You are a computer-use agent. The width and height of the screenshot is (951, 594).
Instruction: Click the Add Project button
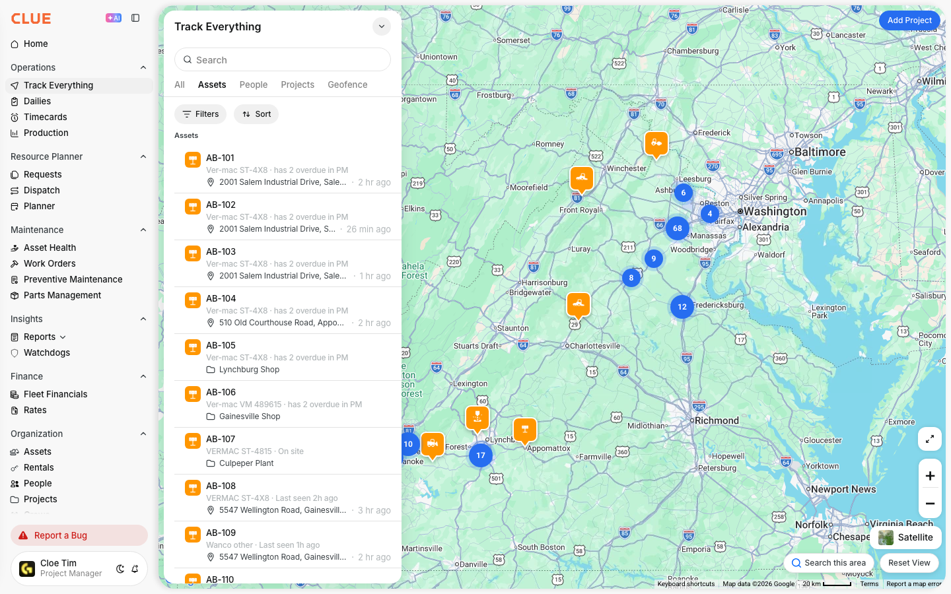click(x=909, y=20)
